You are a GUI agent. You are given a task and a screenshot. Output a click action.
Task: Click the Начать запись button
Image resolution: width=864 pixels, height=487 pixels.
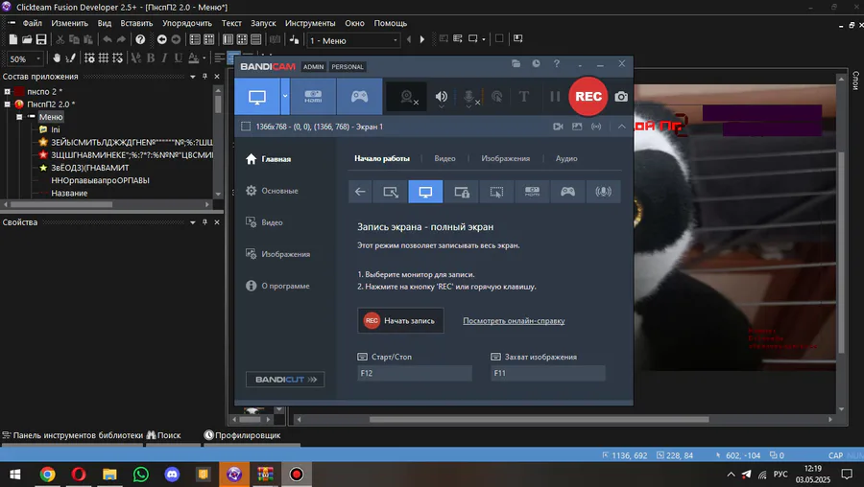click(400, 320)
